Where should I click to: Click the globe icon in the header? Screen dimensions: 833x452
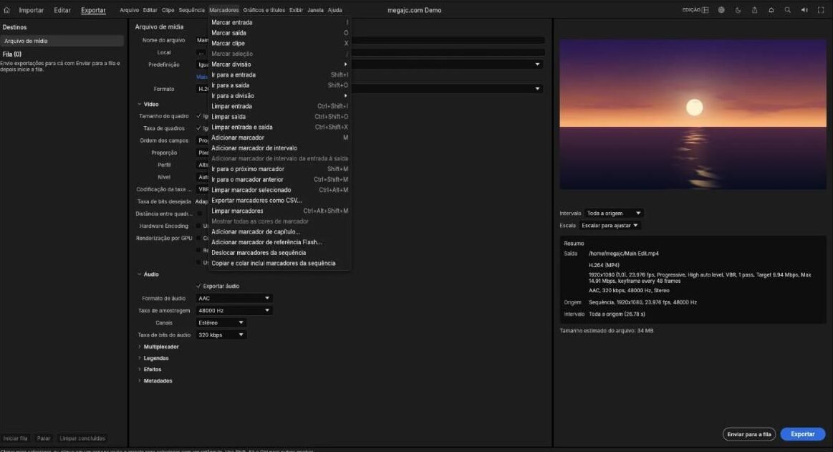[721, 10]
